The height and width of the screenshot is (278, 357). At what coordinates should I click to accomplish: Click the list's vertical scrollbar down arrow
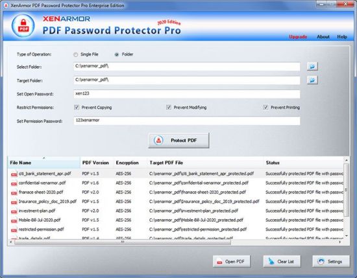[347, 236]
